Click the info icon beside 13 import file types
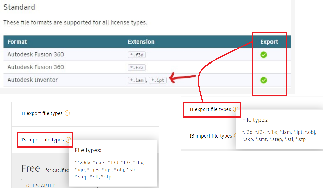The width and height of the screenshot is (323, 190). [68, 140]
